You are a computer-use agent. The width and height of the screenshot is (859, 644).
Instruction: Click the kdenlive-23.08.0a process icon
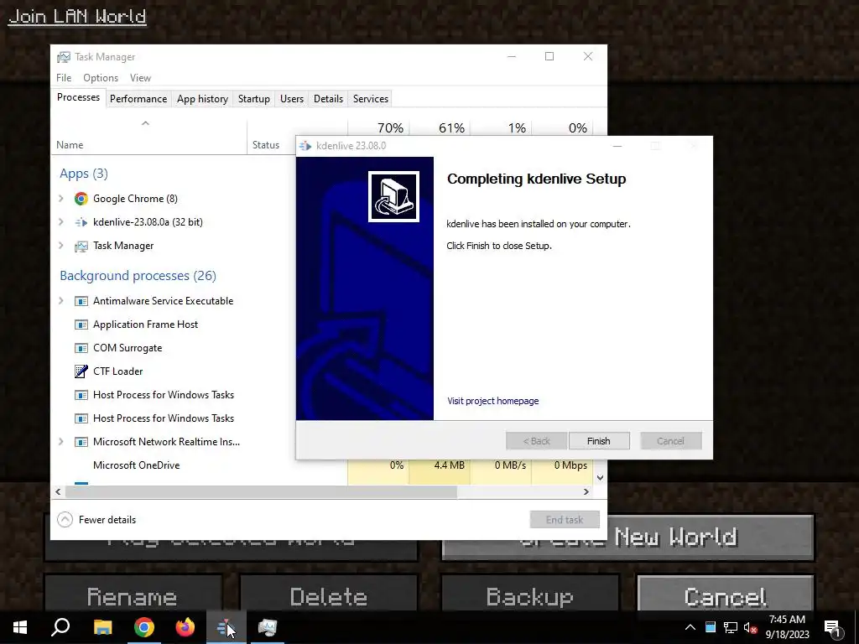click(x=81, y=222)
